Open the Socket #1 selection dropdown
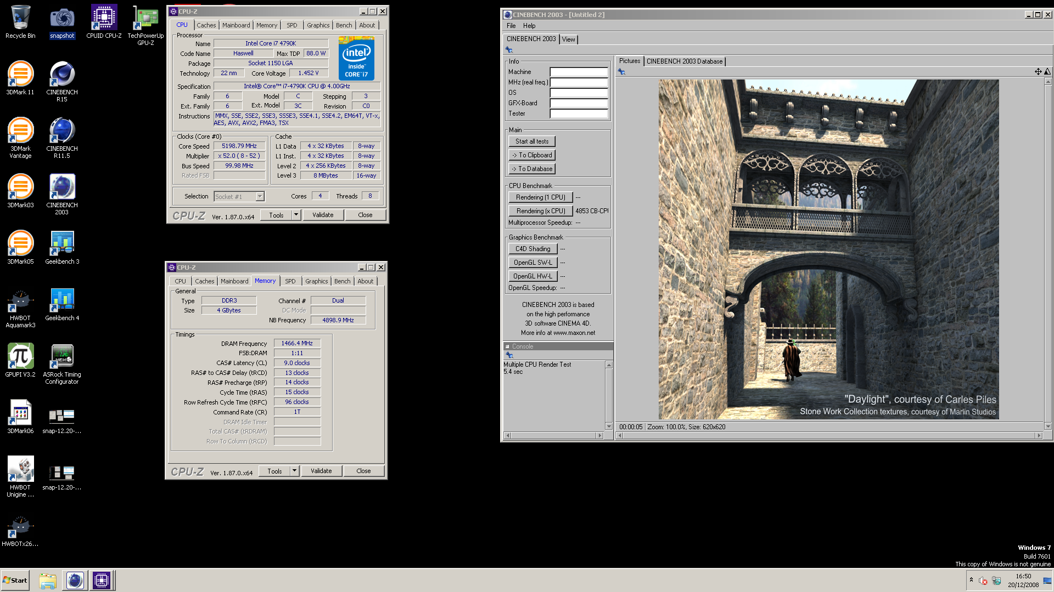This screenshot has height=592, width=1054. tap(260, 197)
